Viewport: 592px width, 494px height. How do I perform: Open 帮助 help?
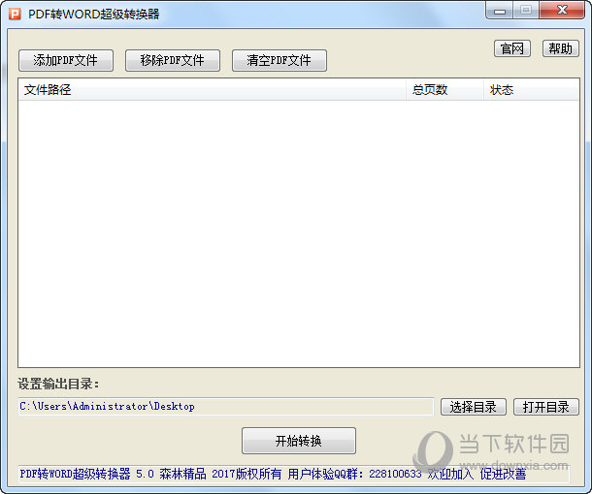pos(561,48)
